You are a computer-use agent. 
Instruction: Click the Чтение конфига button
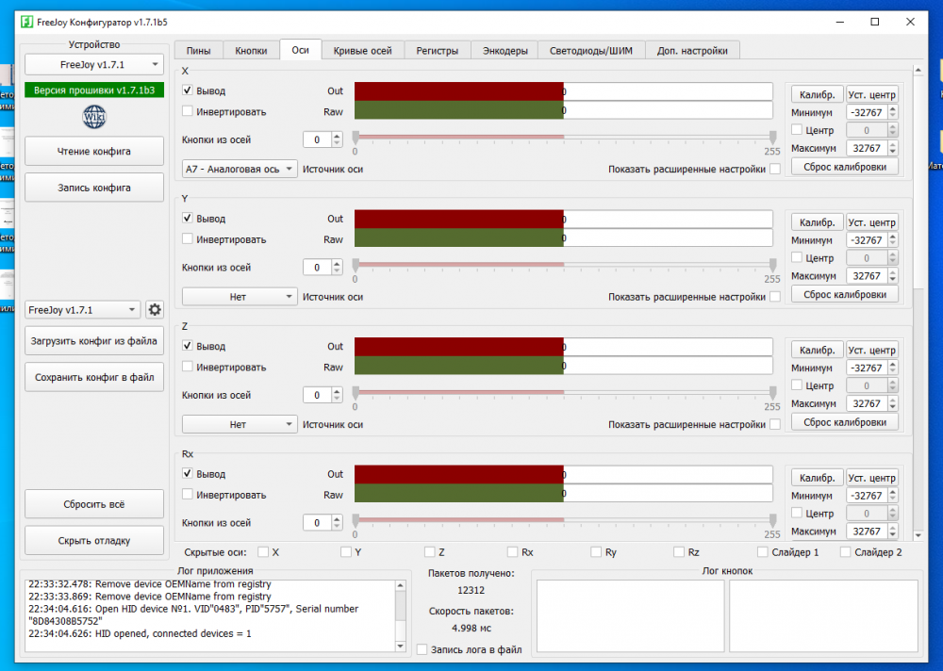[94, 151]
